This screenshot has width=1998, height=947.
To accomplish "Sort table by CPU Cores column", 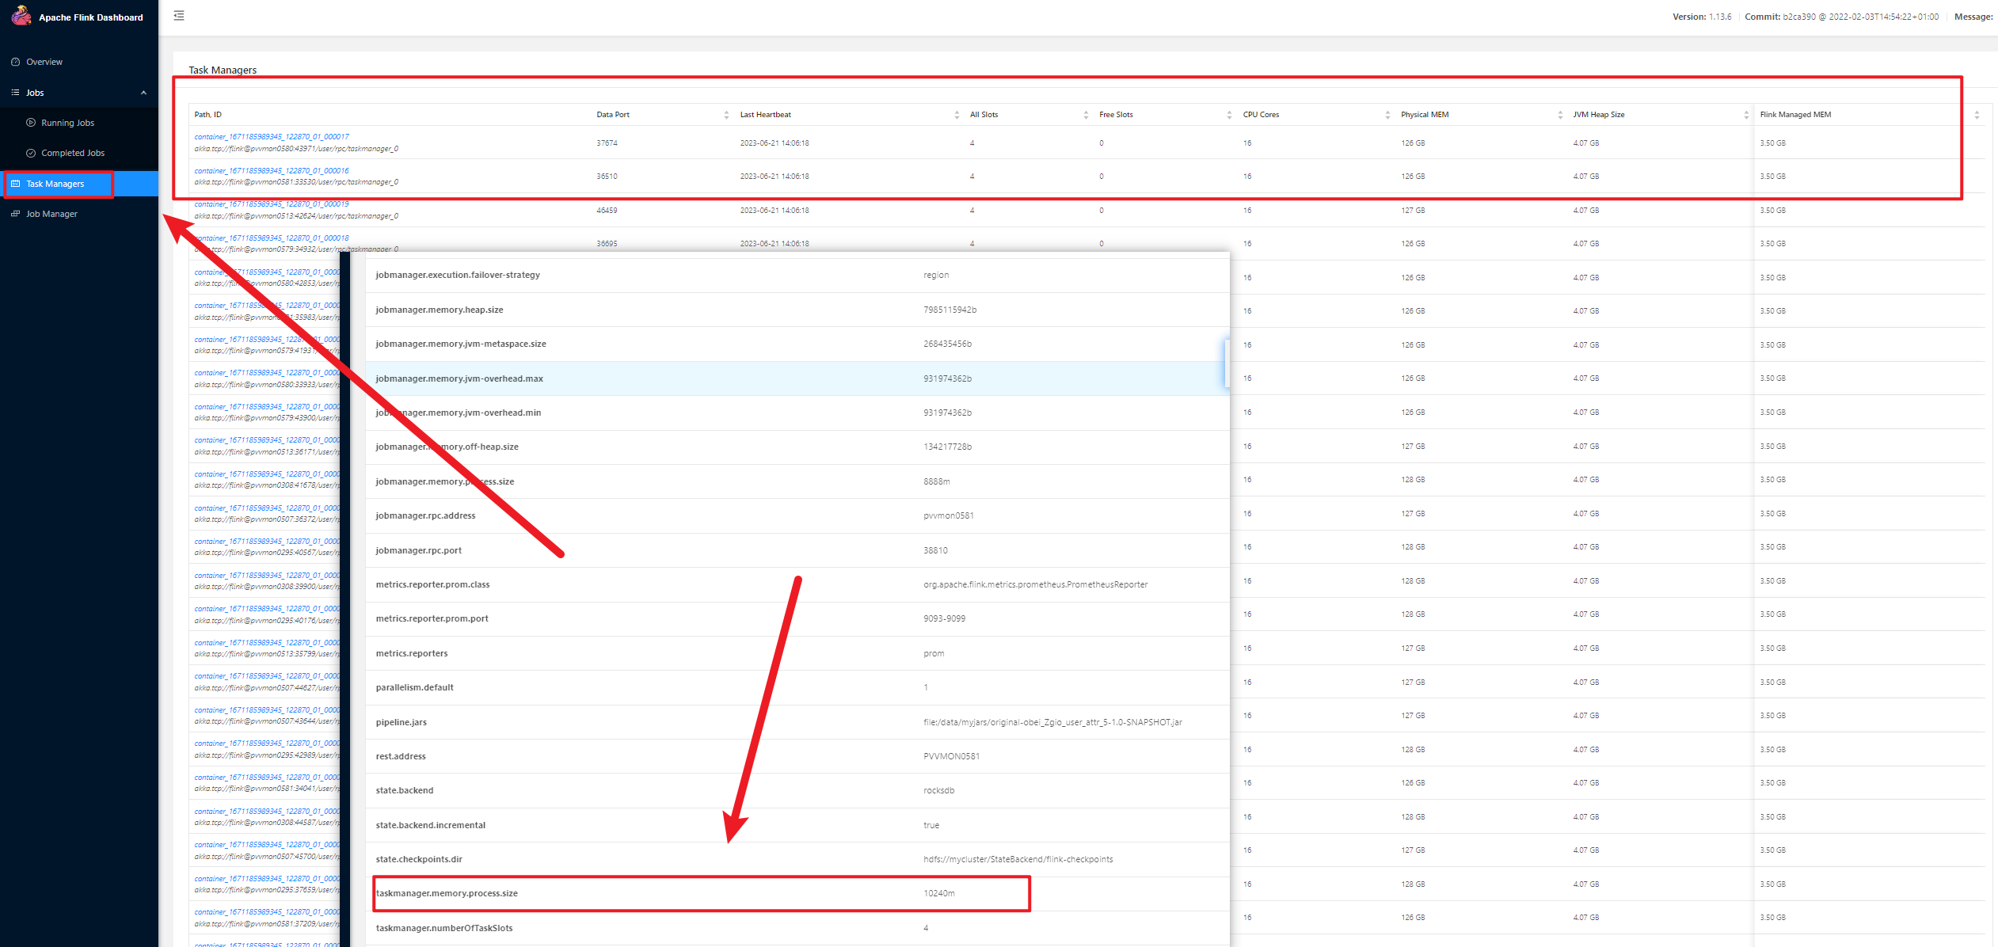I will click(1387, 115).
